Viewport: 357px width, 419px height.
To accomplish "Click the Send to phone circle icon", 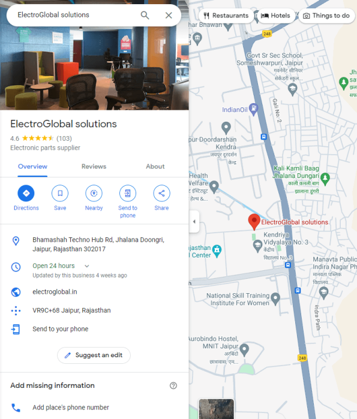I will (128, 193).
